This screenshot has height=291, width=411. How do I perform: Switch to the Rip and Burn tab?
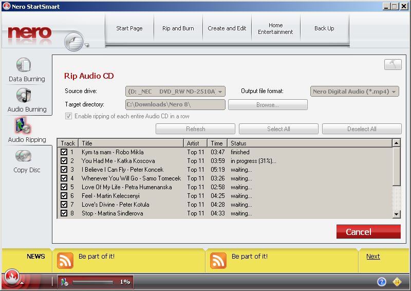(178, 28)
